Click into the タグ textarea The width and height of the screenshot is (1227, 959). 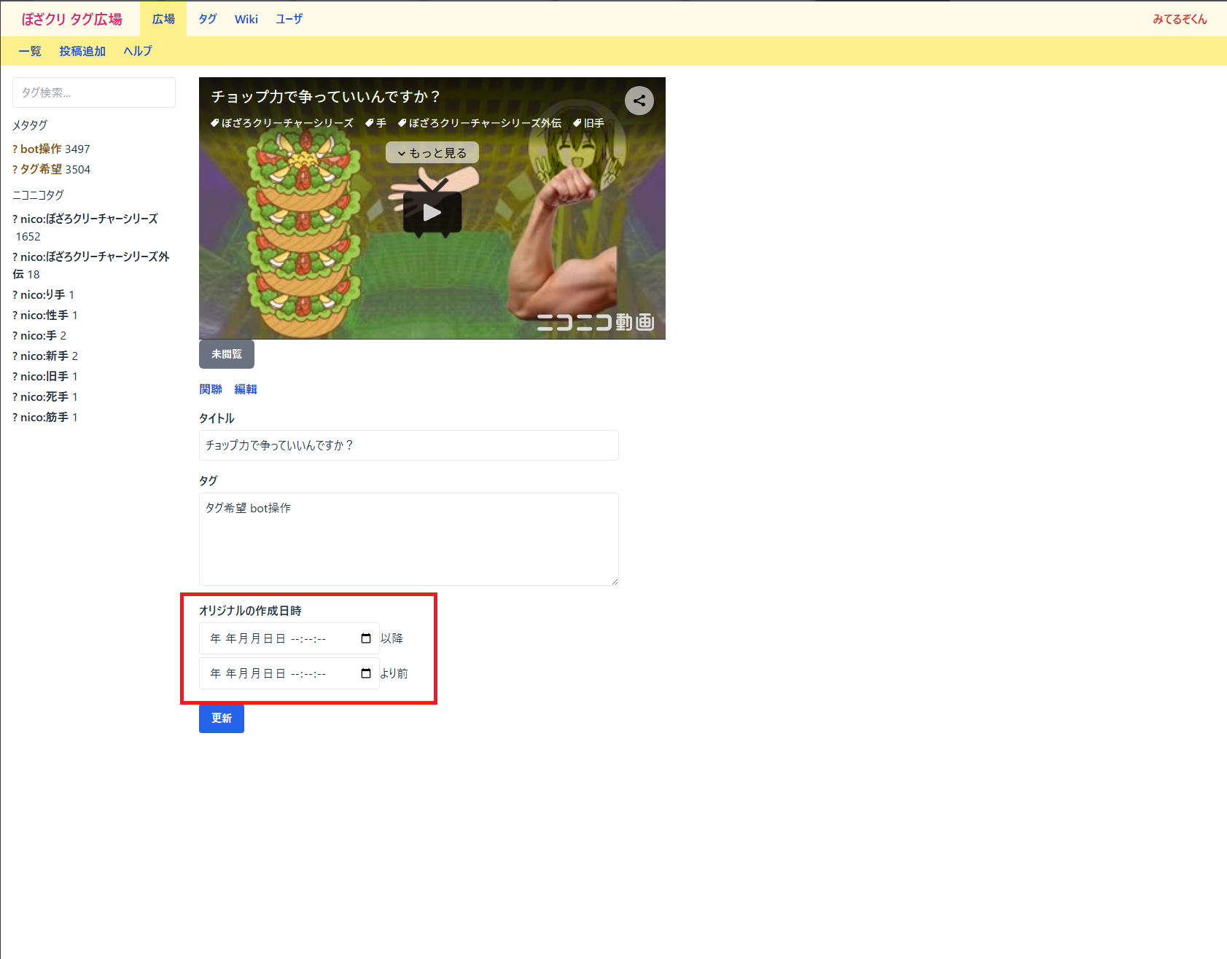point(408,539)
